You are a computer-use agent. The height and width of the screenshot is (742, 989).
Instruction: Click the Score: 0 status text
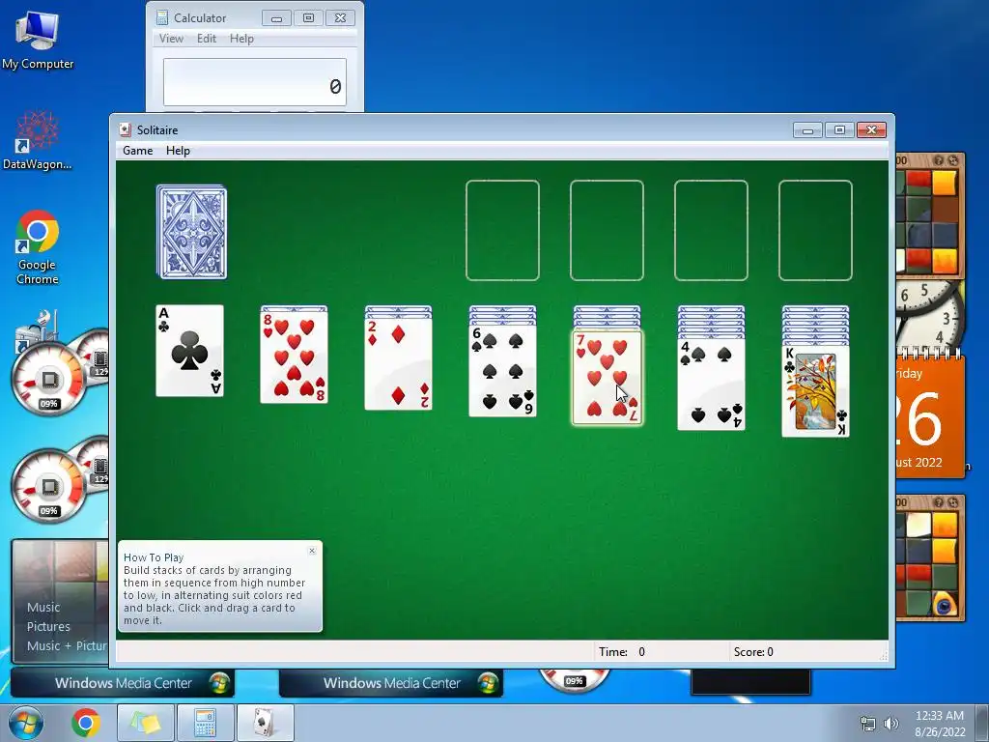tap(753, 652)
